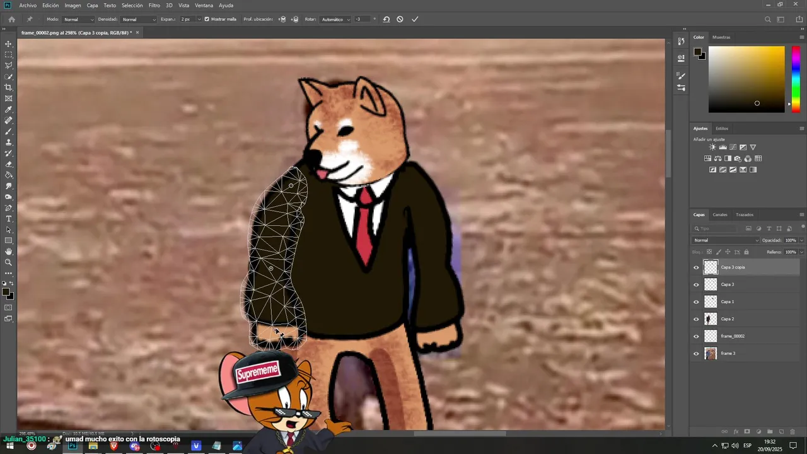Viewport: 807px width, 454px height.
Task: Switch to the Estilos tab
Action: tap(722, 128)
